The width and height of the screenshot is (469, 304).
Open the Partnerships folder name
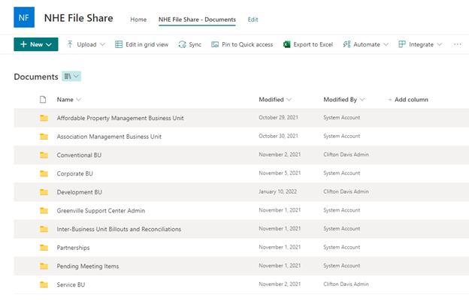click(74, 248)
